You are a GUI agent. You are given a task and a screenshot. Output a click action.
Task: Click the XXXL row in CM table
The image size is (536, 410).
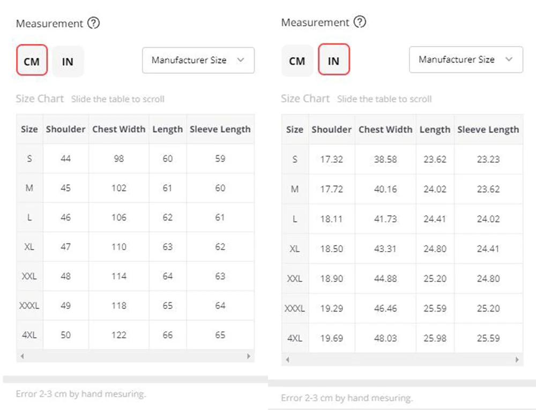(x=29, y=306)
